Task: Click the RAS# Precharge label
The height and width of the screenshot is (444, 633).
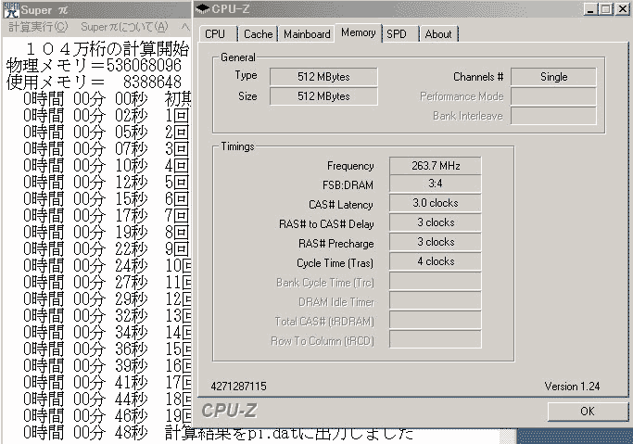Action: [335, 244]
